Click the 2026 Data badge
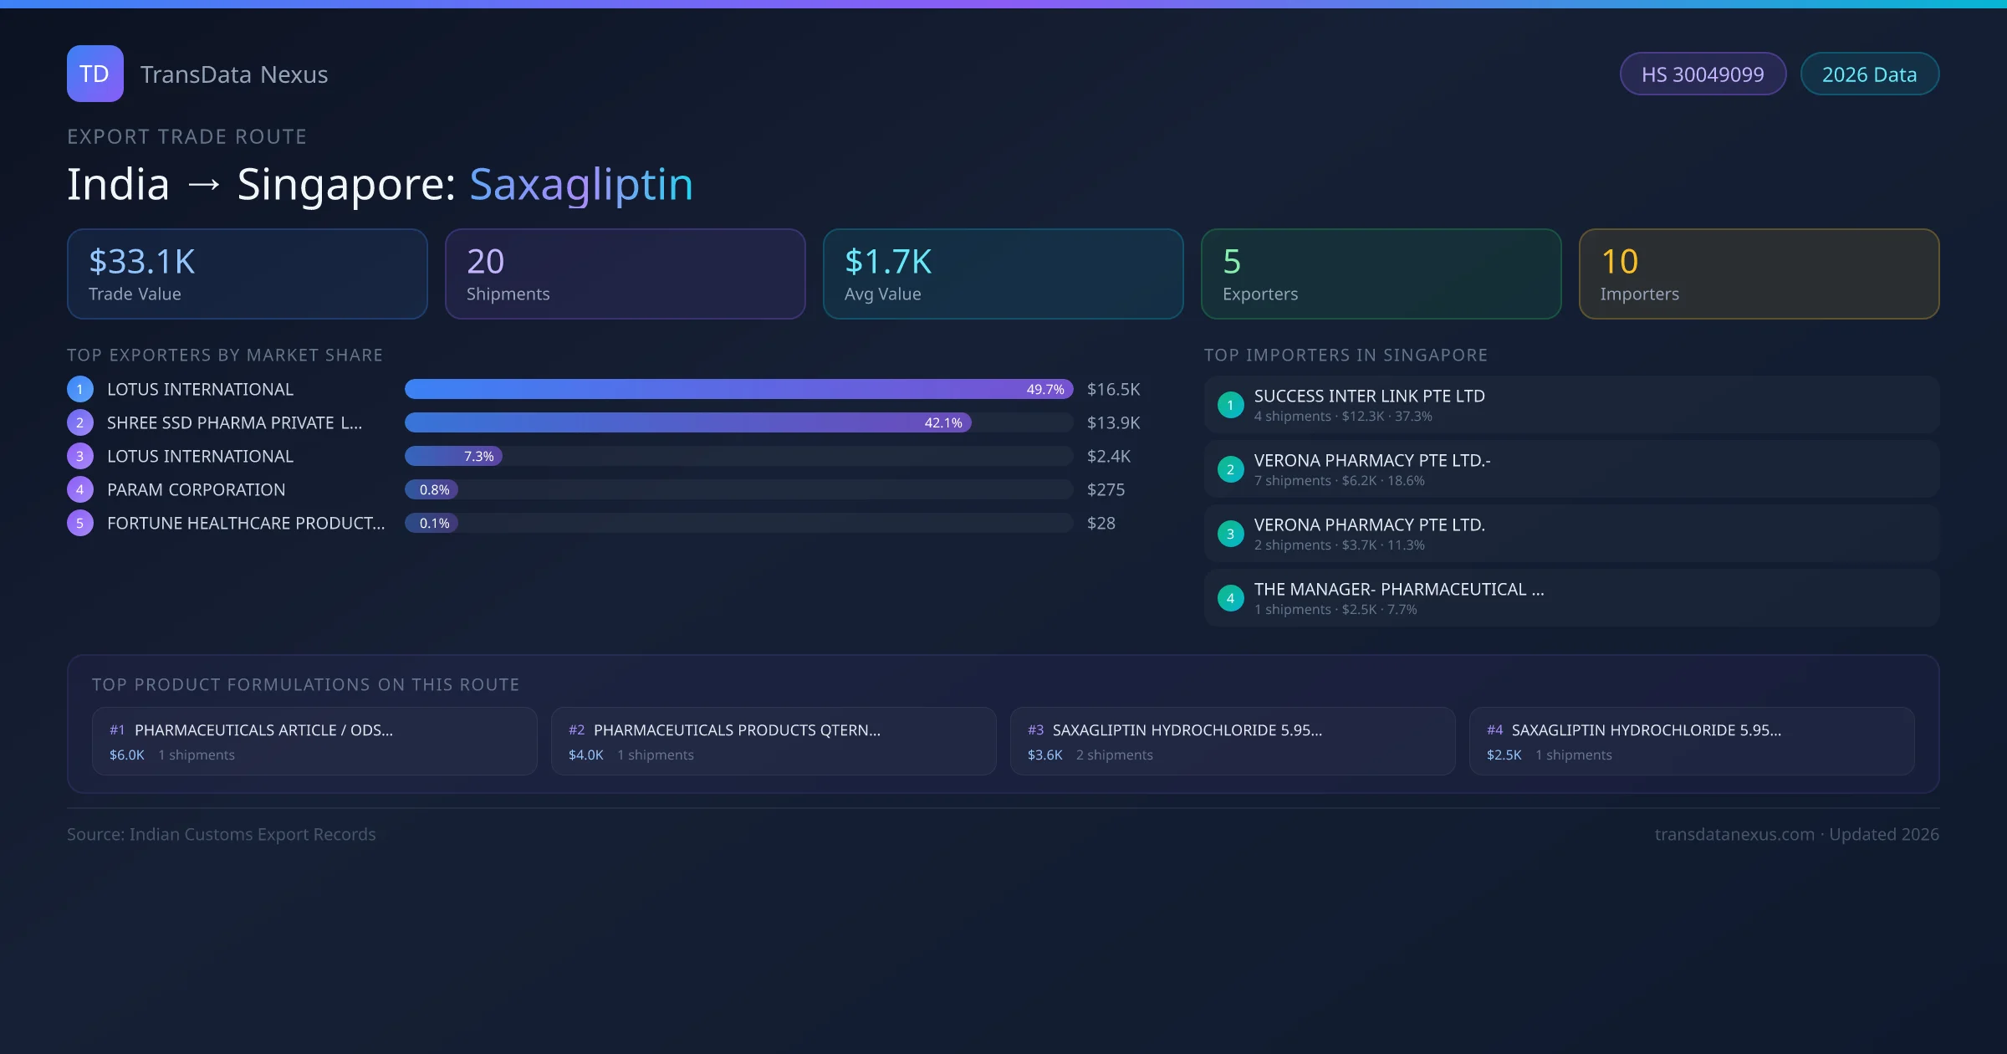The width and height of the screenshot is (2007, 1054). point(1869,74)
